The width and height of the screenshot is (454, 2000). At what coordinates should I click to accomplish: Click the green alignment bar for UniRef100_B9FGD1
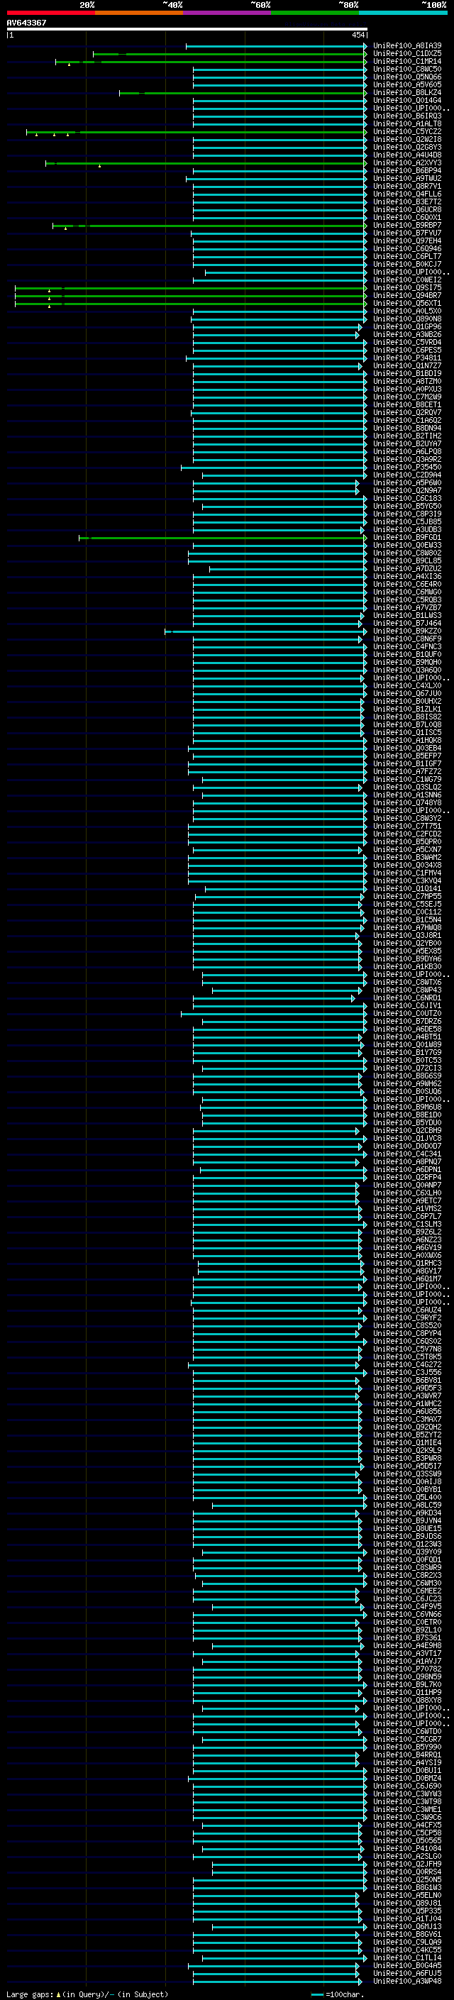pos(223,537)
